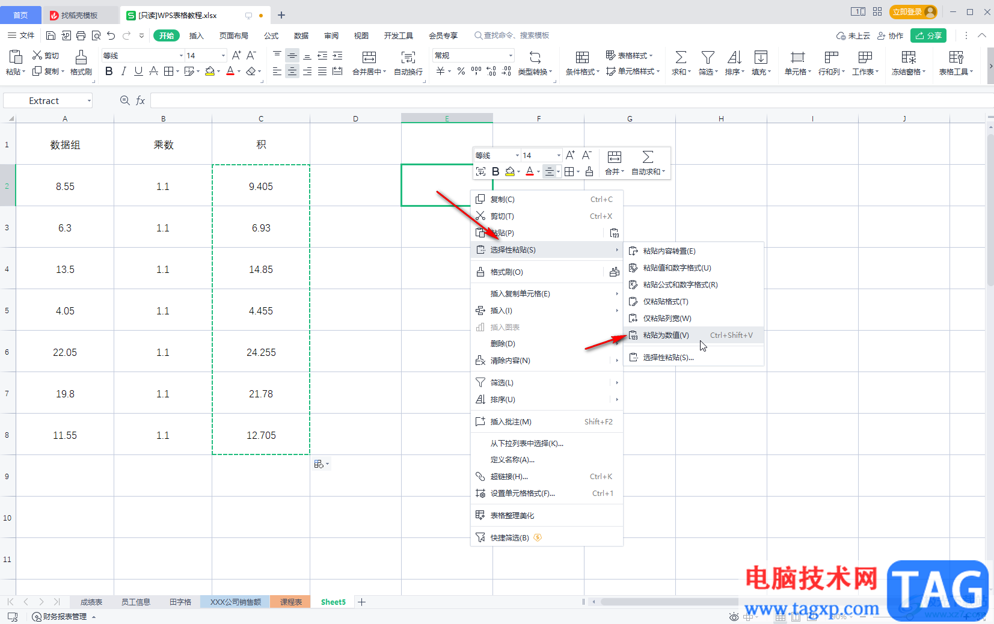Toggle Bold in the mini toolbar

[495, 171]
